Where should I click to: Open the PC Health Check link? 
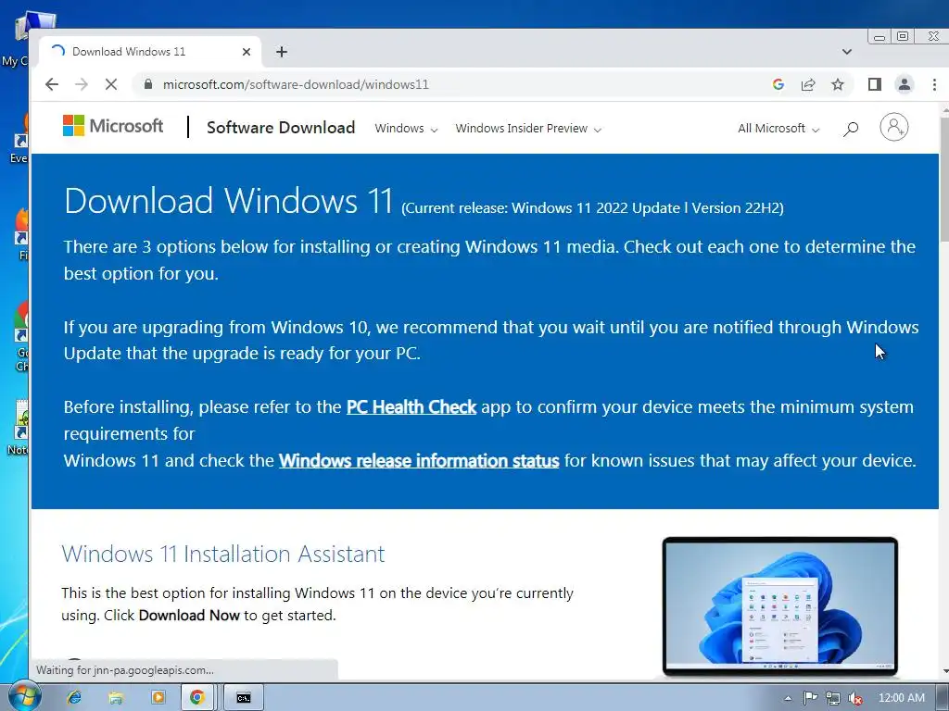[x=411, y=407]
